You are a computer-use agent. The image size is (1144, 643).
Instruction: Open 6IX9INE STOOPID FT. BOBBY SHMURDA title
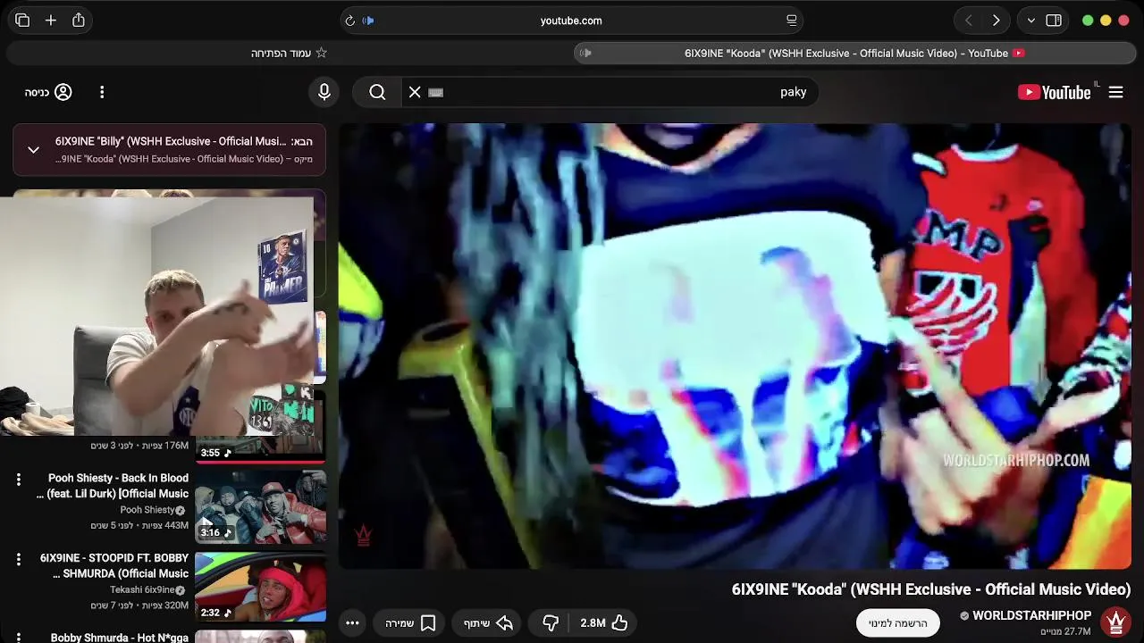coord(114,566)
